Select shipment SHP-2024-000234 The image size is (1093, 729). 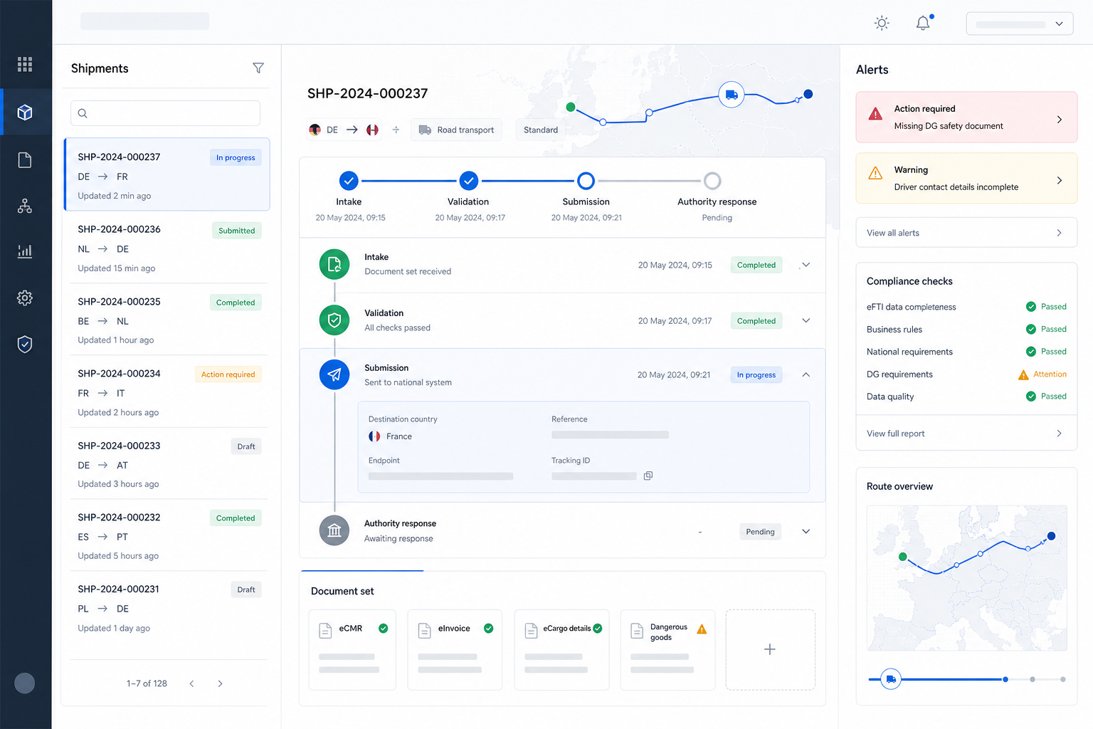tap(167, 392)
